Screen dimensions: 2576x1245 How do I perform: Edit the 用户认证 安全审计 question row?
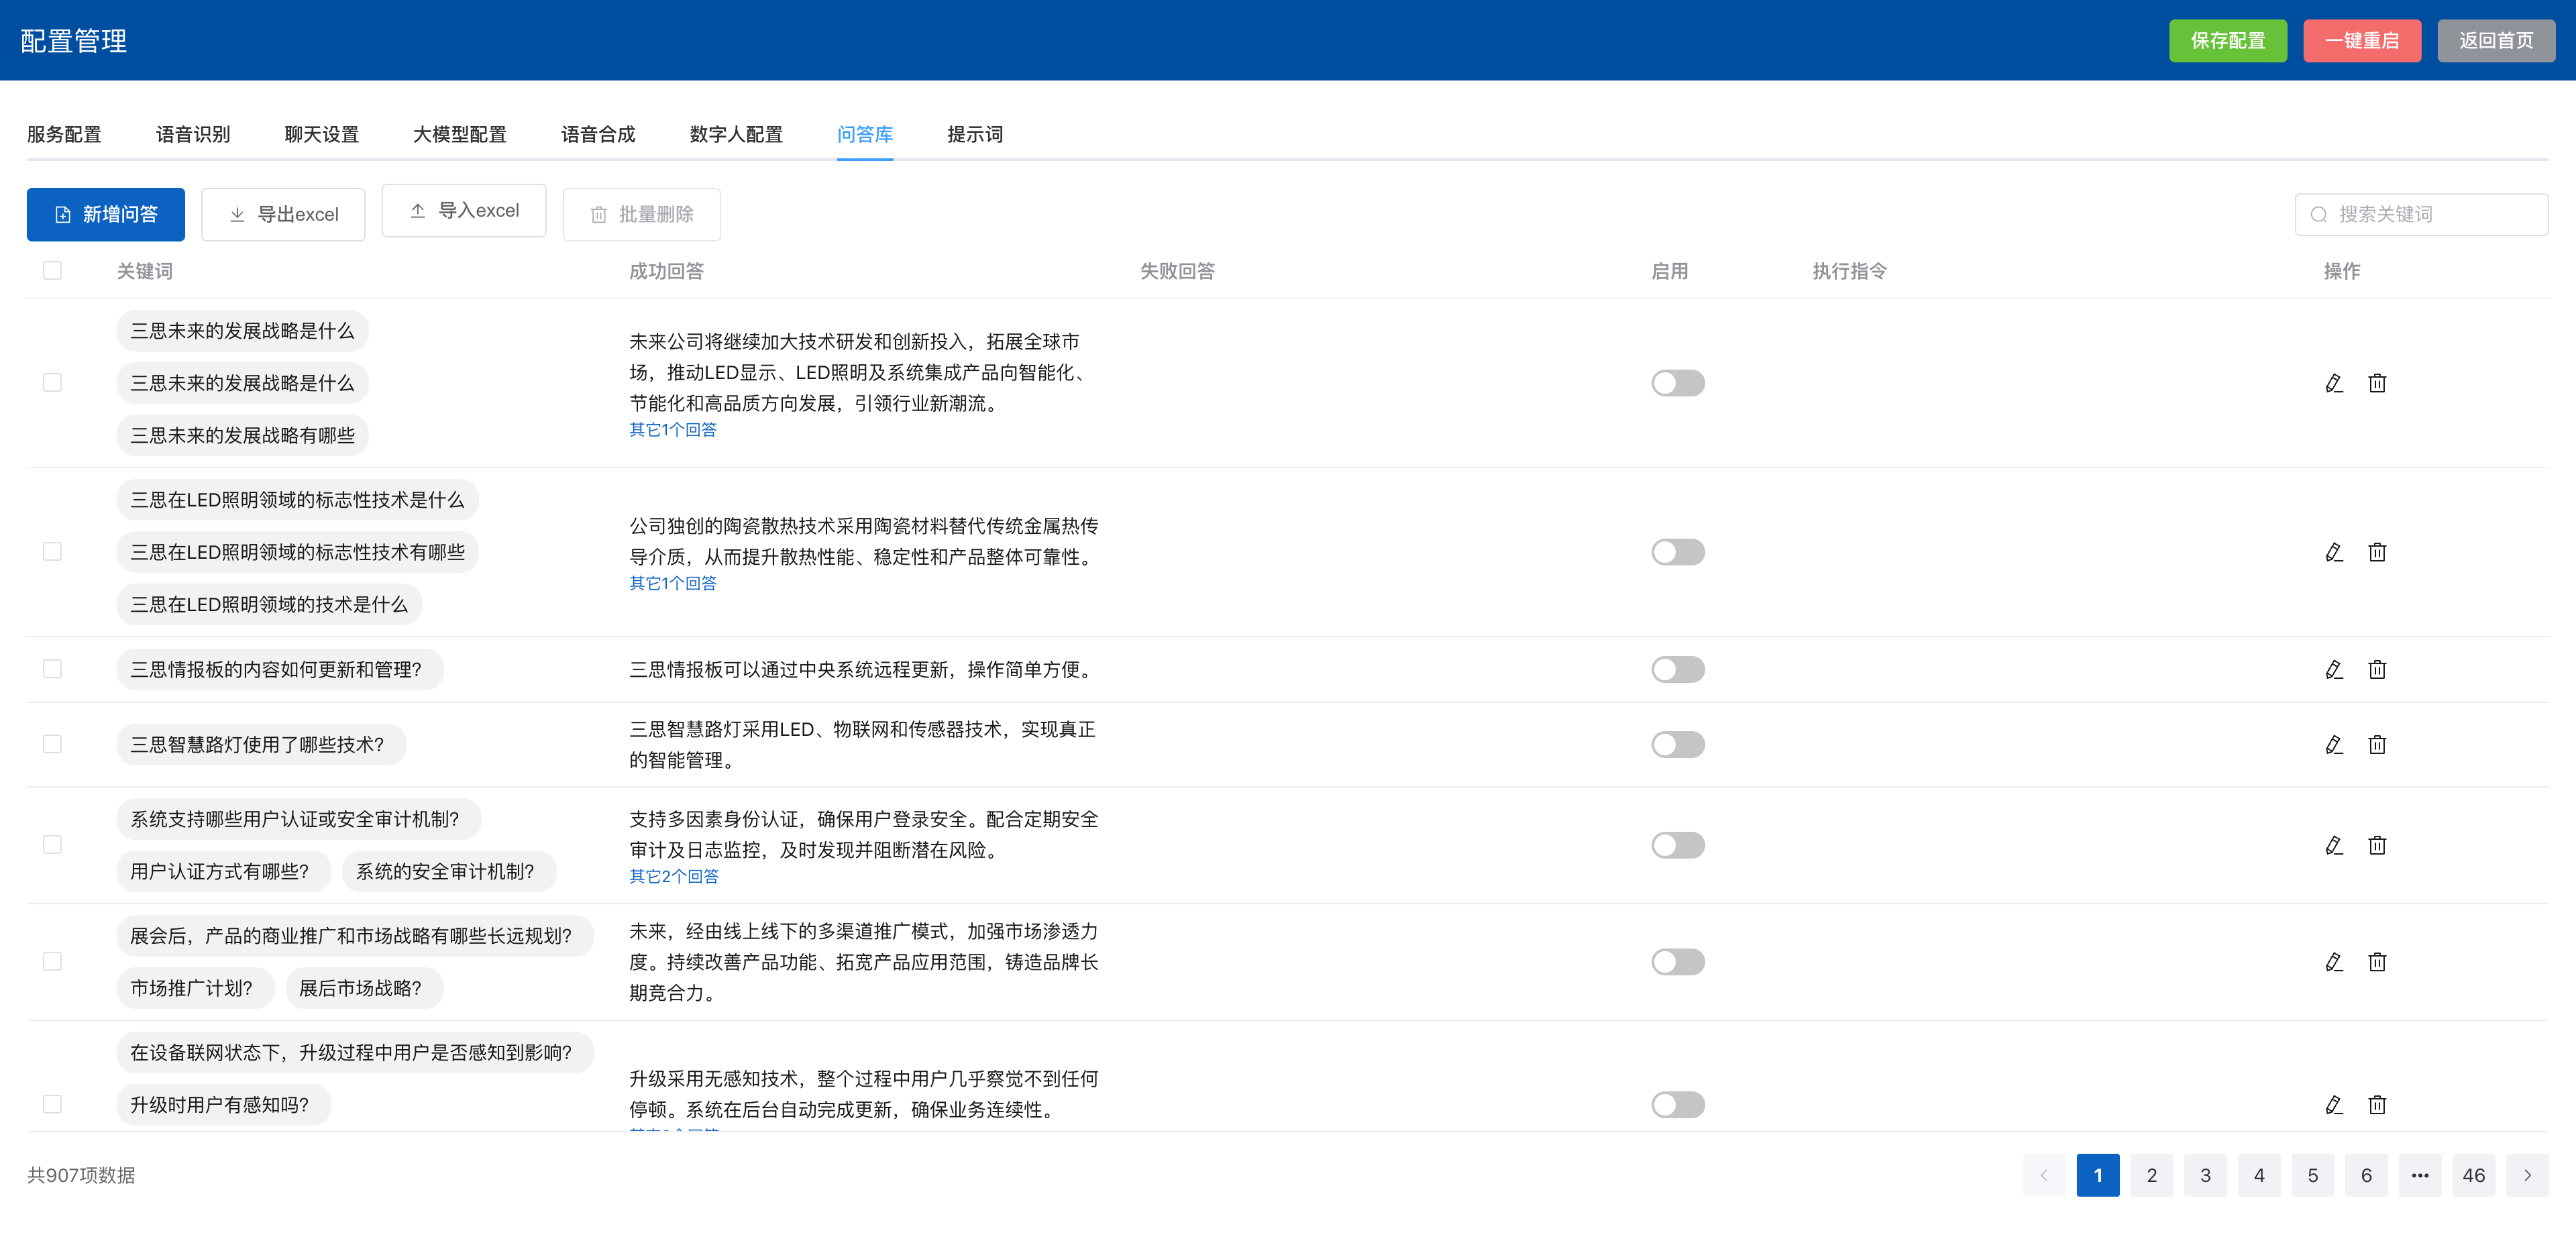(2333, 845)
